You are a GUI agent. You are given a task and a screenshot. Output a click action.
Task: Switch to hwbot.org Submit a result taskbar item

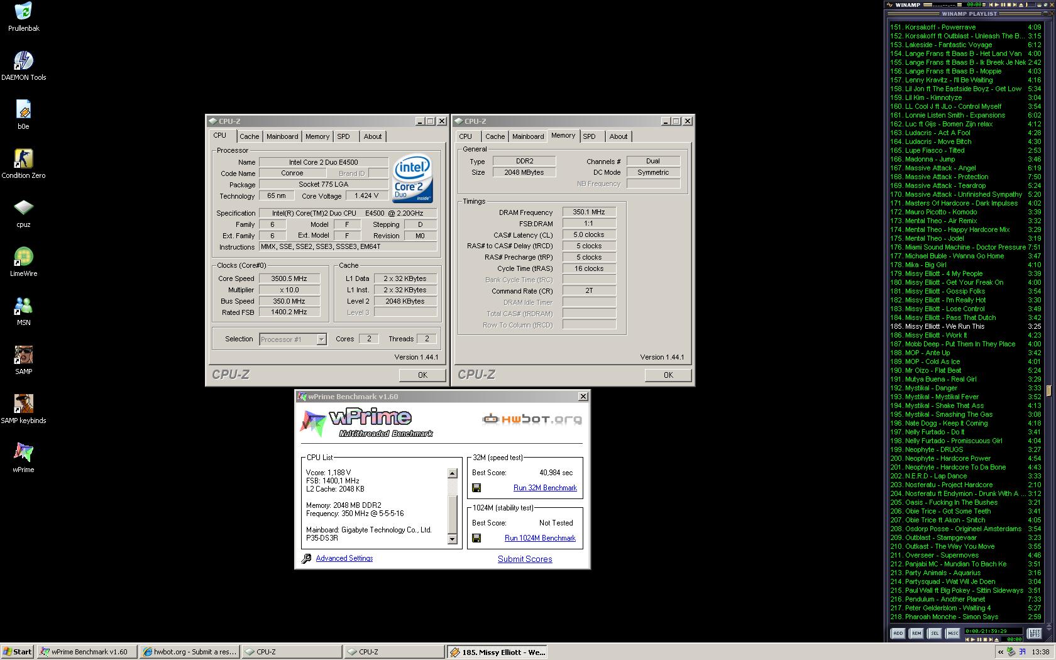189,652
